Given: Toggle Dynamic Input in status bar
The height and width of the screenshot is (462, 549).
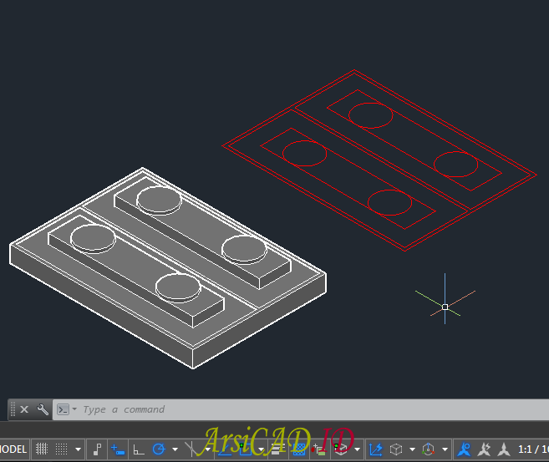Looking at the screenshot, I should 117,449.
